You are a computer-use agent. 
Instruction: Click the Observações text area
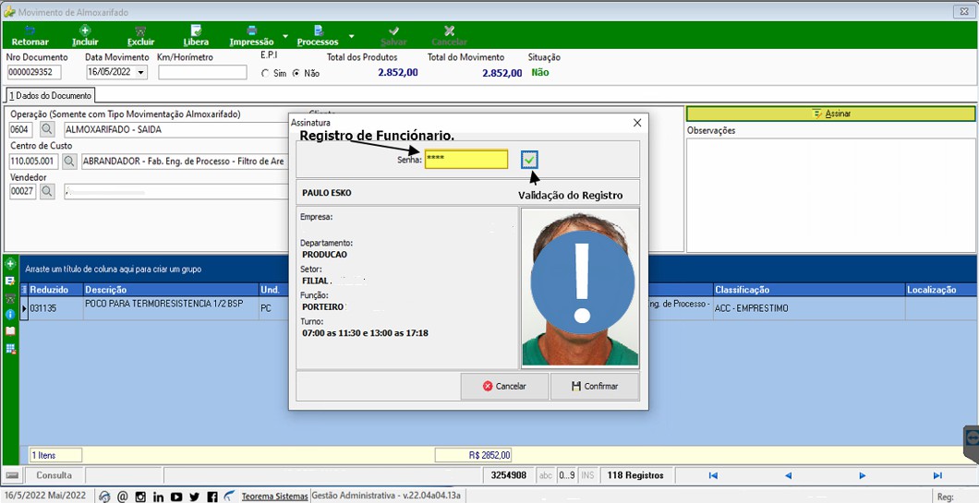[x=831, y=195]
